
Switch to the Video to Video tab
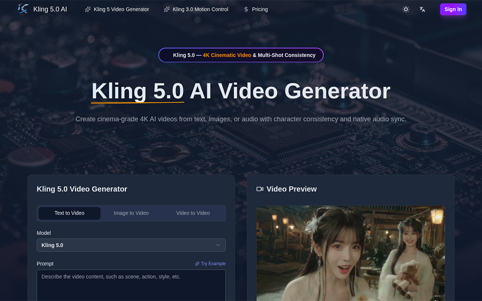[x=193, y=213]
